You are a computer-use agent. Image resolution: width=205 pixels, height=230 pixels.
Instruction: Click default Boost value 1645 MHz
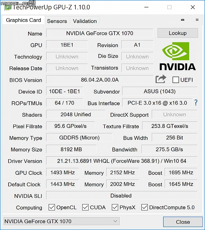click(x=181, y=184)
